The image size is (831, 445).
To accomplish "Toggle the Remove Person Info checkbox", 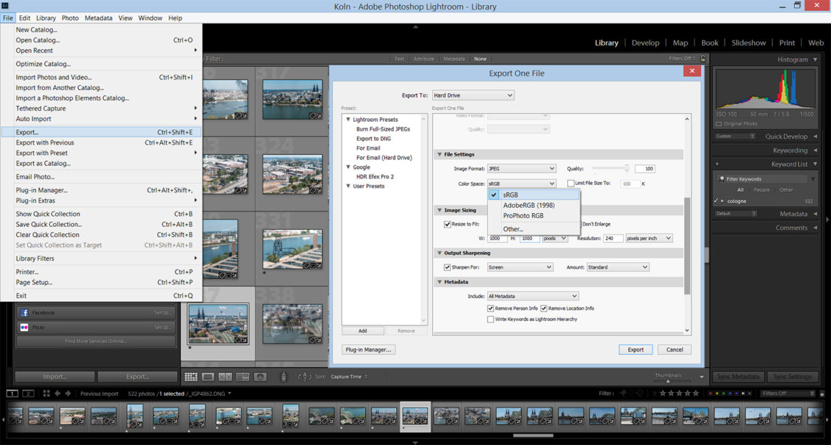I will pyautogui.click(x=491, y=309).
